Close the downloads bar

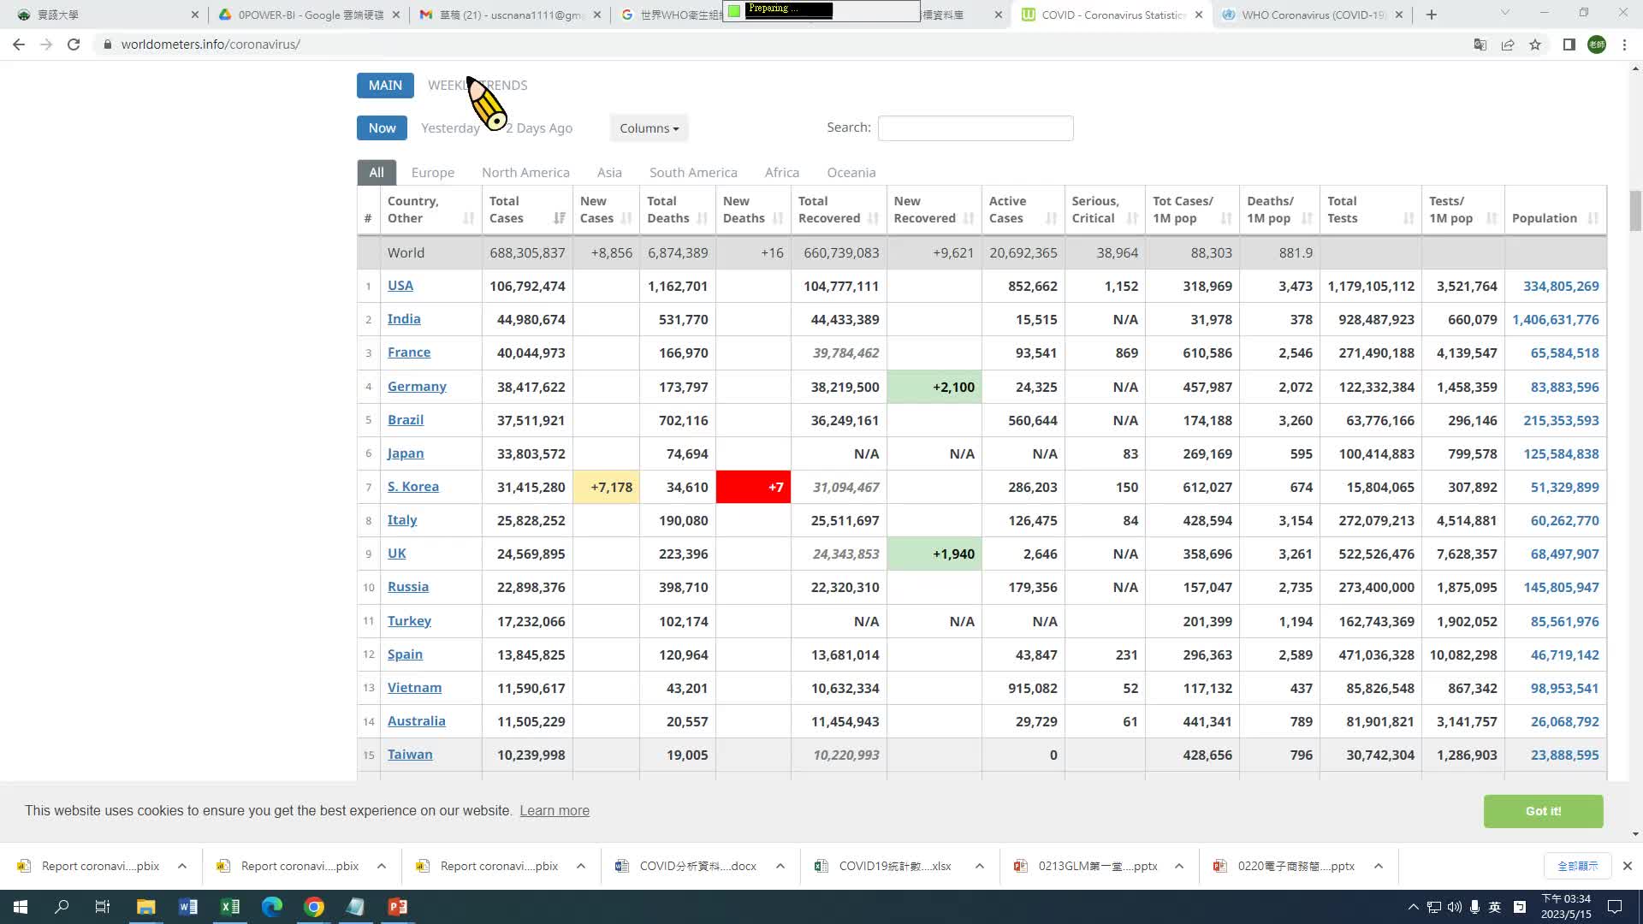[x=1628, y=866]
